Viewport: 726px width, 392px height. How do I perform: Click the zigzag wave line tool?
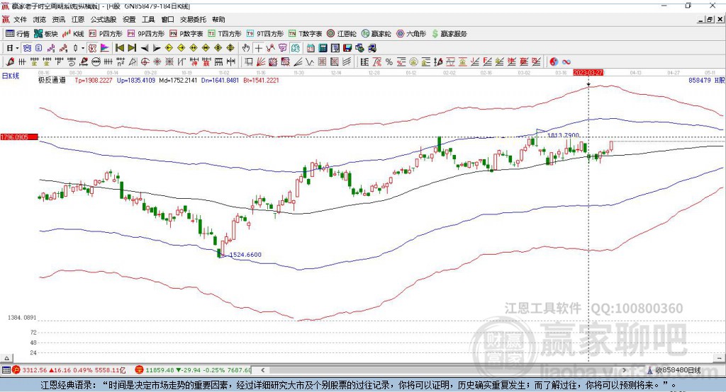pyautogui.click(x=309, y=62)
